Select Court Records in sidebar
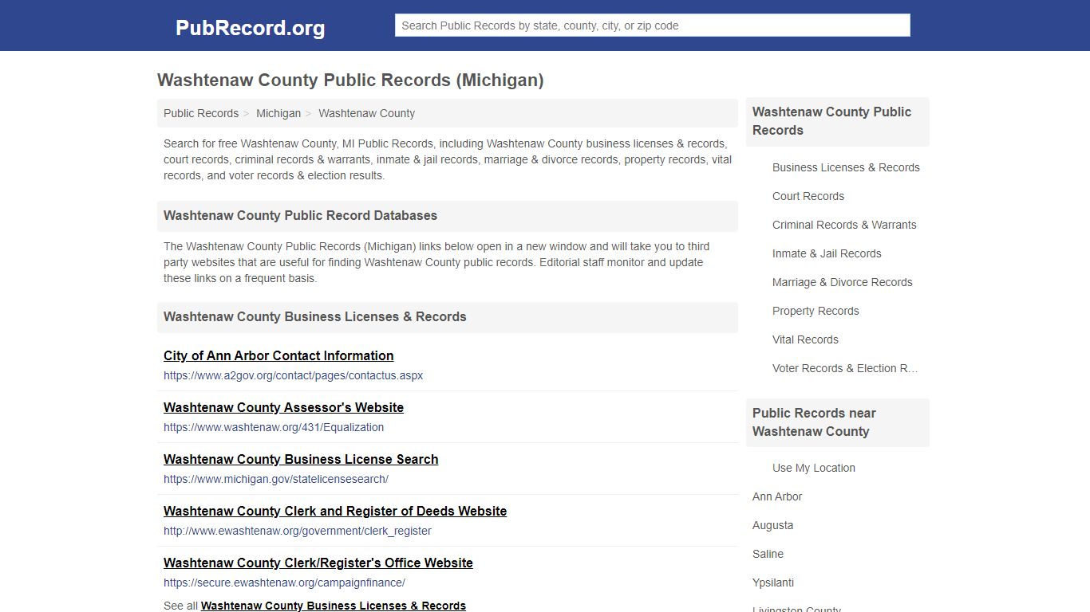This screenshot has height=612, width=1090. tap(808, 196)
